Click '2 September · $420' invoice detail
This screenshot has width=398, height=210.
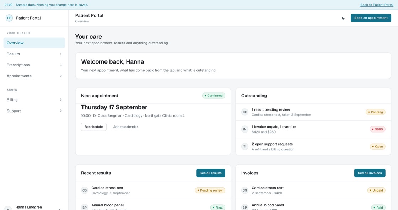[x=267, y=193]
